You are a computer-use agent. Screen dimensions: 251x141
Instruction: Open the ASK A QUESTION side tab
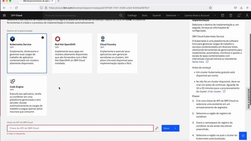(x=248, y=99)
